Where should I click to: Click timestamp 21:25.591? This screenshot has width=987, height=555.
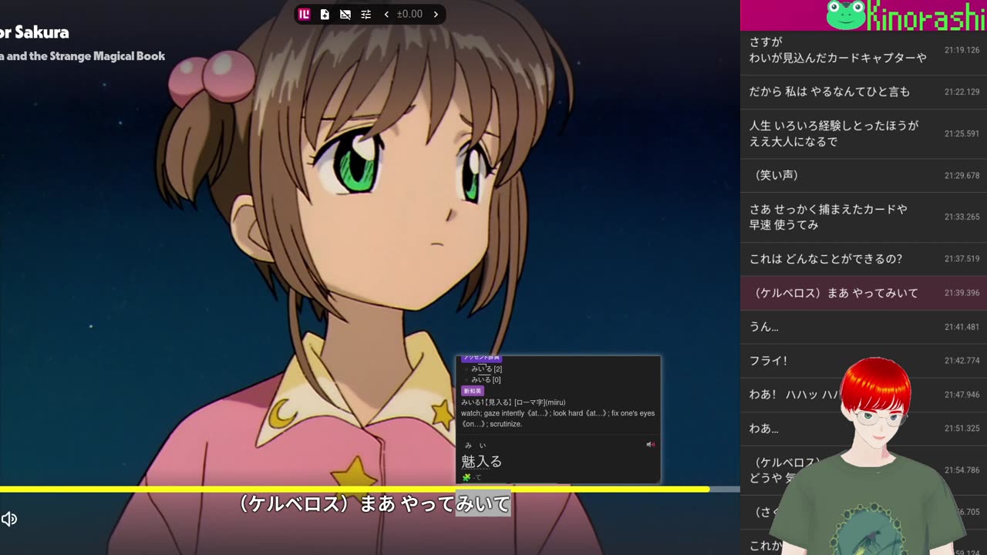(x=962, y=133)
